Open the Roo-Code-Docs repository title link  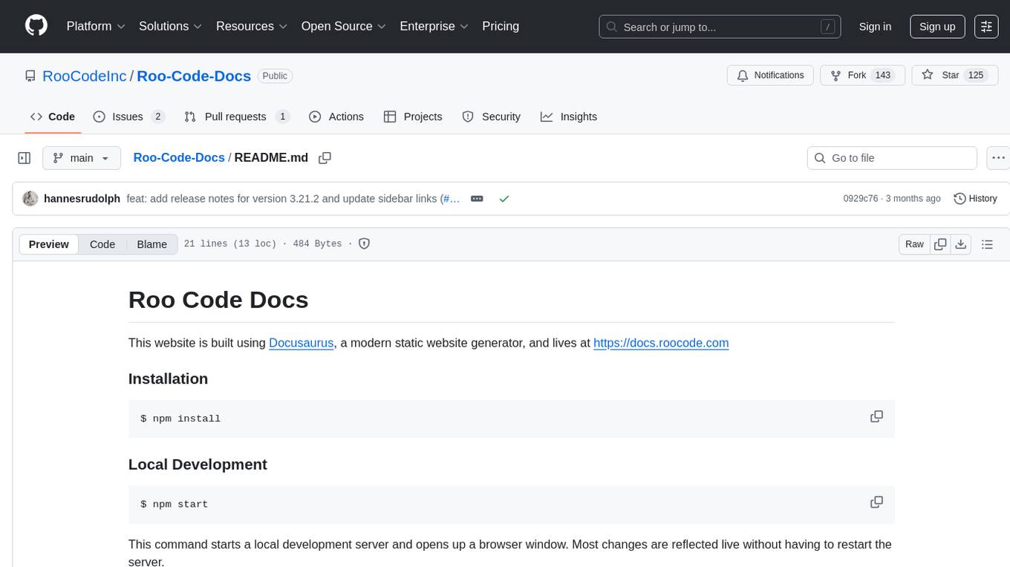(x=194, y=76)
